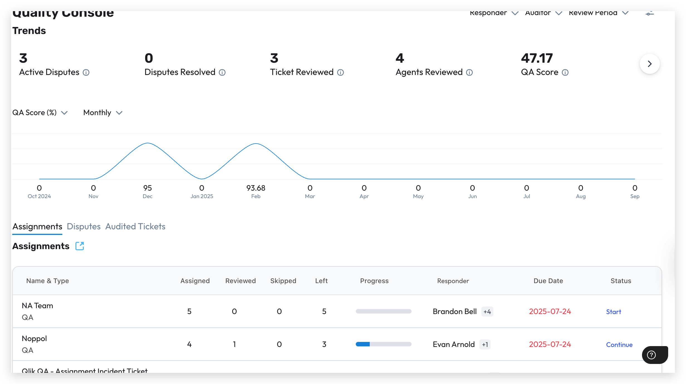Click info icon beside Disputes Resolved
The height and width of the screenshot is (384, 686).
pyautogui.click(x=222, y=72)
